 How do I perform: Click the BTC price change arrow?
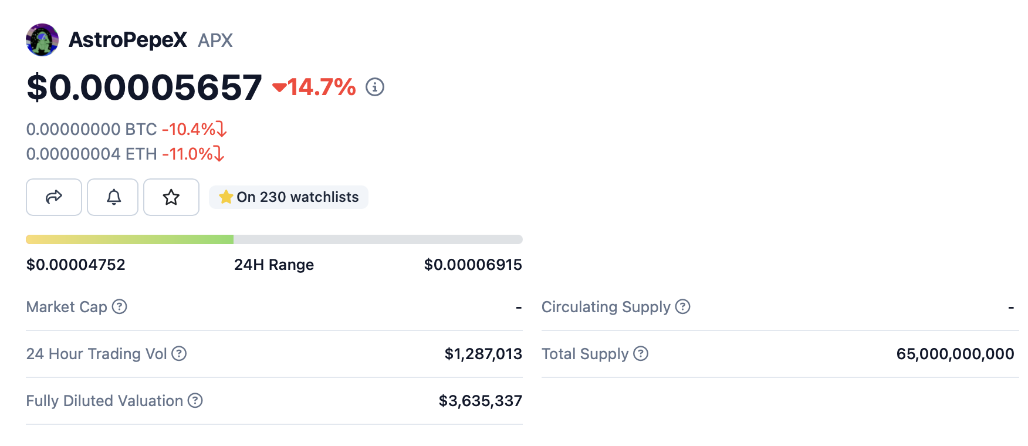[221, 129]
